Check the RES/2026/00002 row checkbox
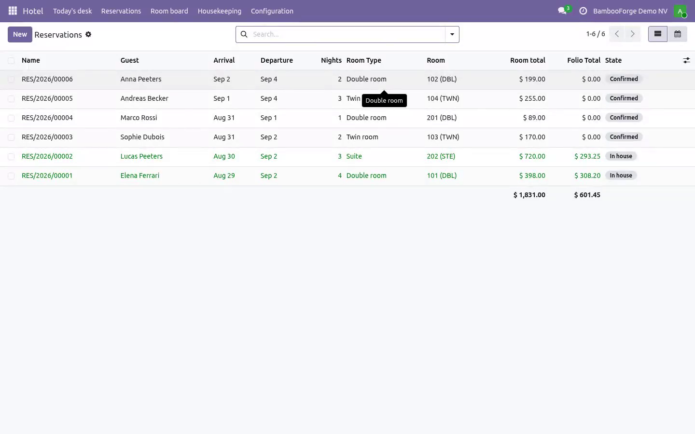 tap(11, 156)
